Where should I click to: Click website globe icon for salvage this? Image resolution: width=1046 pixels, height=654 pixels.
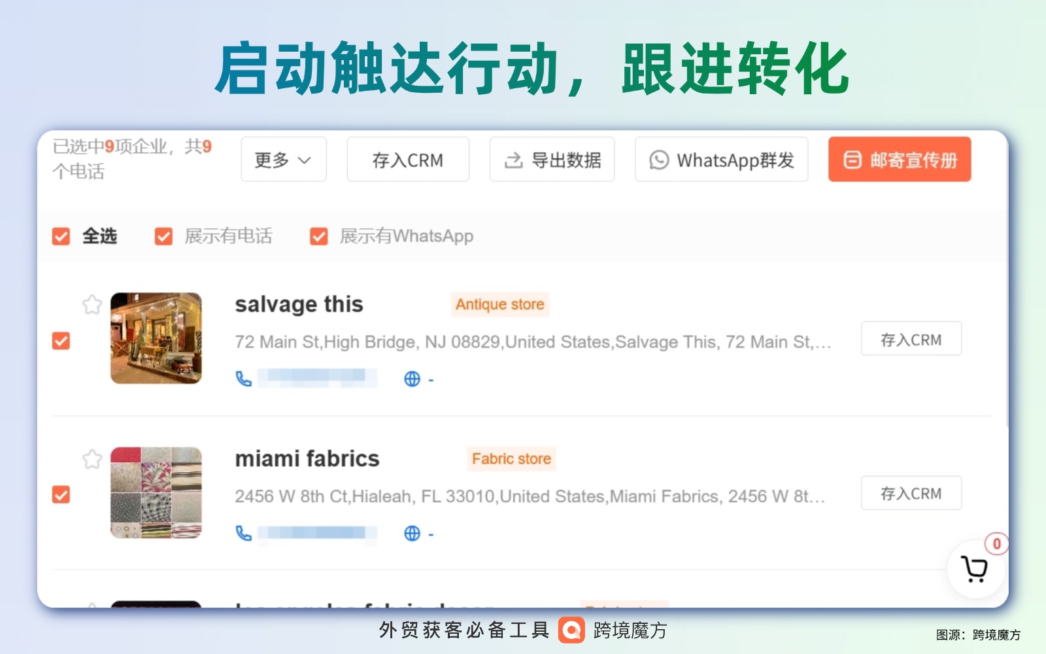412,379
